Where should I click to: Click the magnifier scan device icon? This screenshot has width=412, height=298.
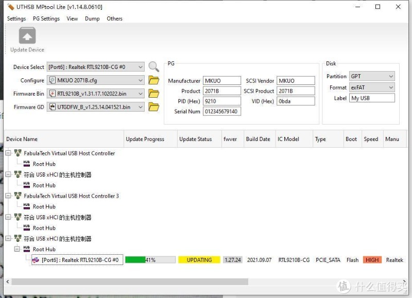tap(153, 67)
